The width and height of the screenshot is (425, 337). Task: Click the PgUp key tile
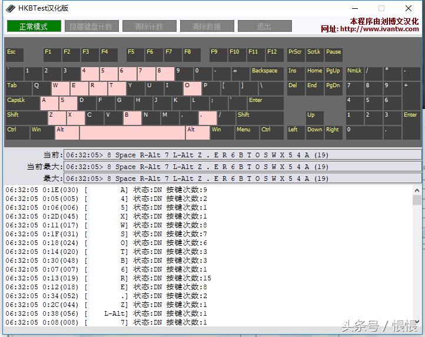coord(334,74)
